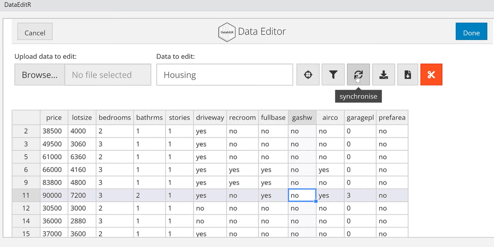The image size is (494, 247).
Task: Select the garagepl column header
Action: pos(360,118)
